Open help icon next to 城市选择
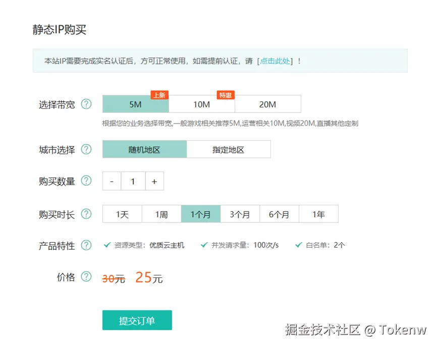Viewport: 437px width, 347px height. pyautogui.click(x=86, y=149)
